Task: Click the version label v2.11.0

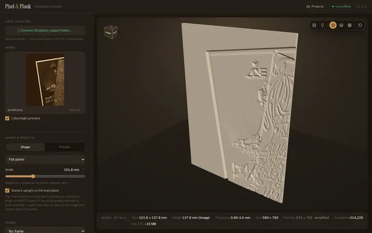Action: click(361, 6)
